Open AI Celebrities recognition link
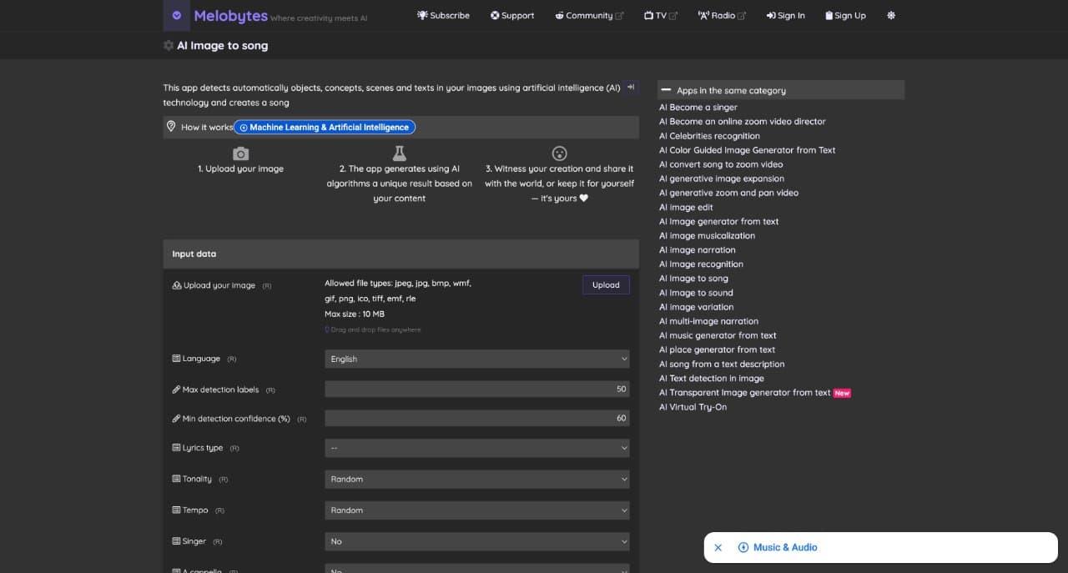The image size is (1068, 573). coord(709,135)
